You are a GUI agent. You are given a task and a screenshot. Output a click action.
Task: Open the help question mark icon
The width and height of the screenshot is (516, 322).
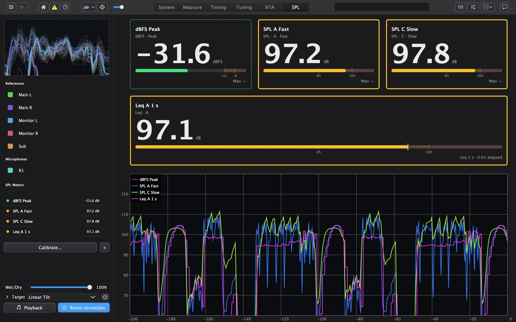65,7
